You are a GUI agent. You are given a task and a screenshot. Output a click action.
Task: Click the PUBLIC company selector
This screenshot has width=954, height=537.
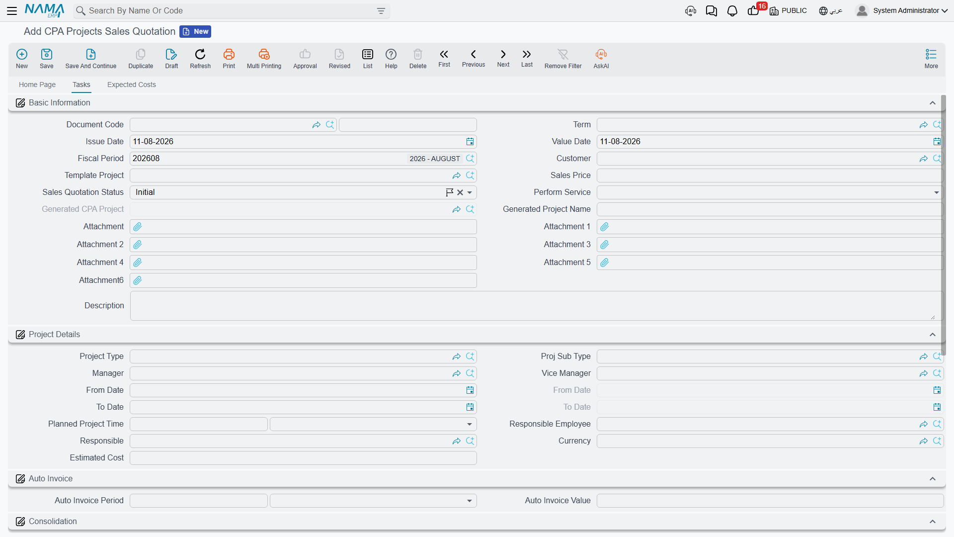click(x=788, y=11)
